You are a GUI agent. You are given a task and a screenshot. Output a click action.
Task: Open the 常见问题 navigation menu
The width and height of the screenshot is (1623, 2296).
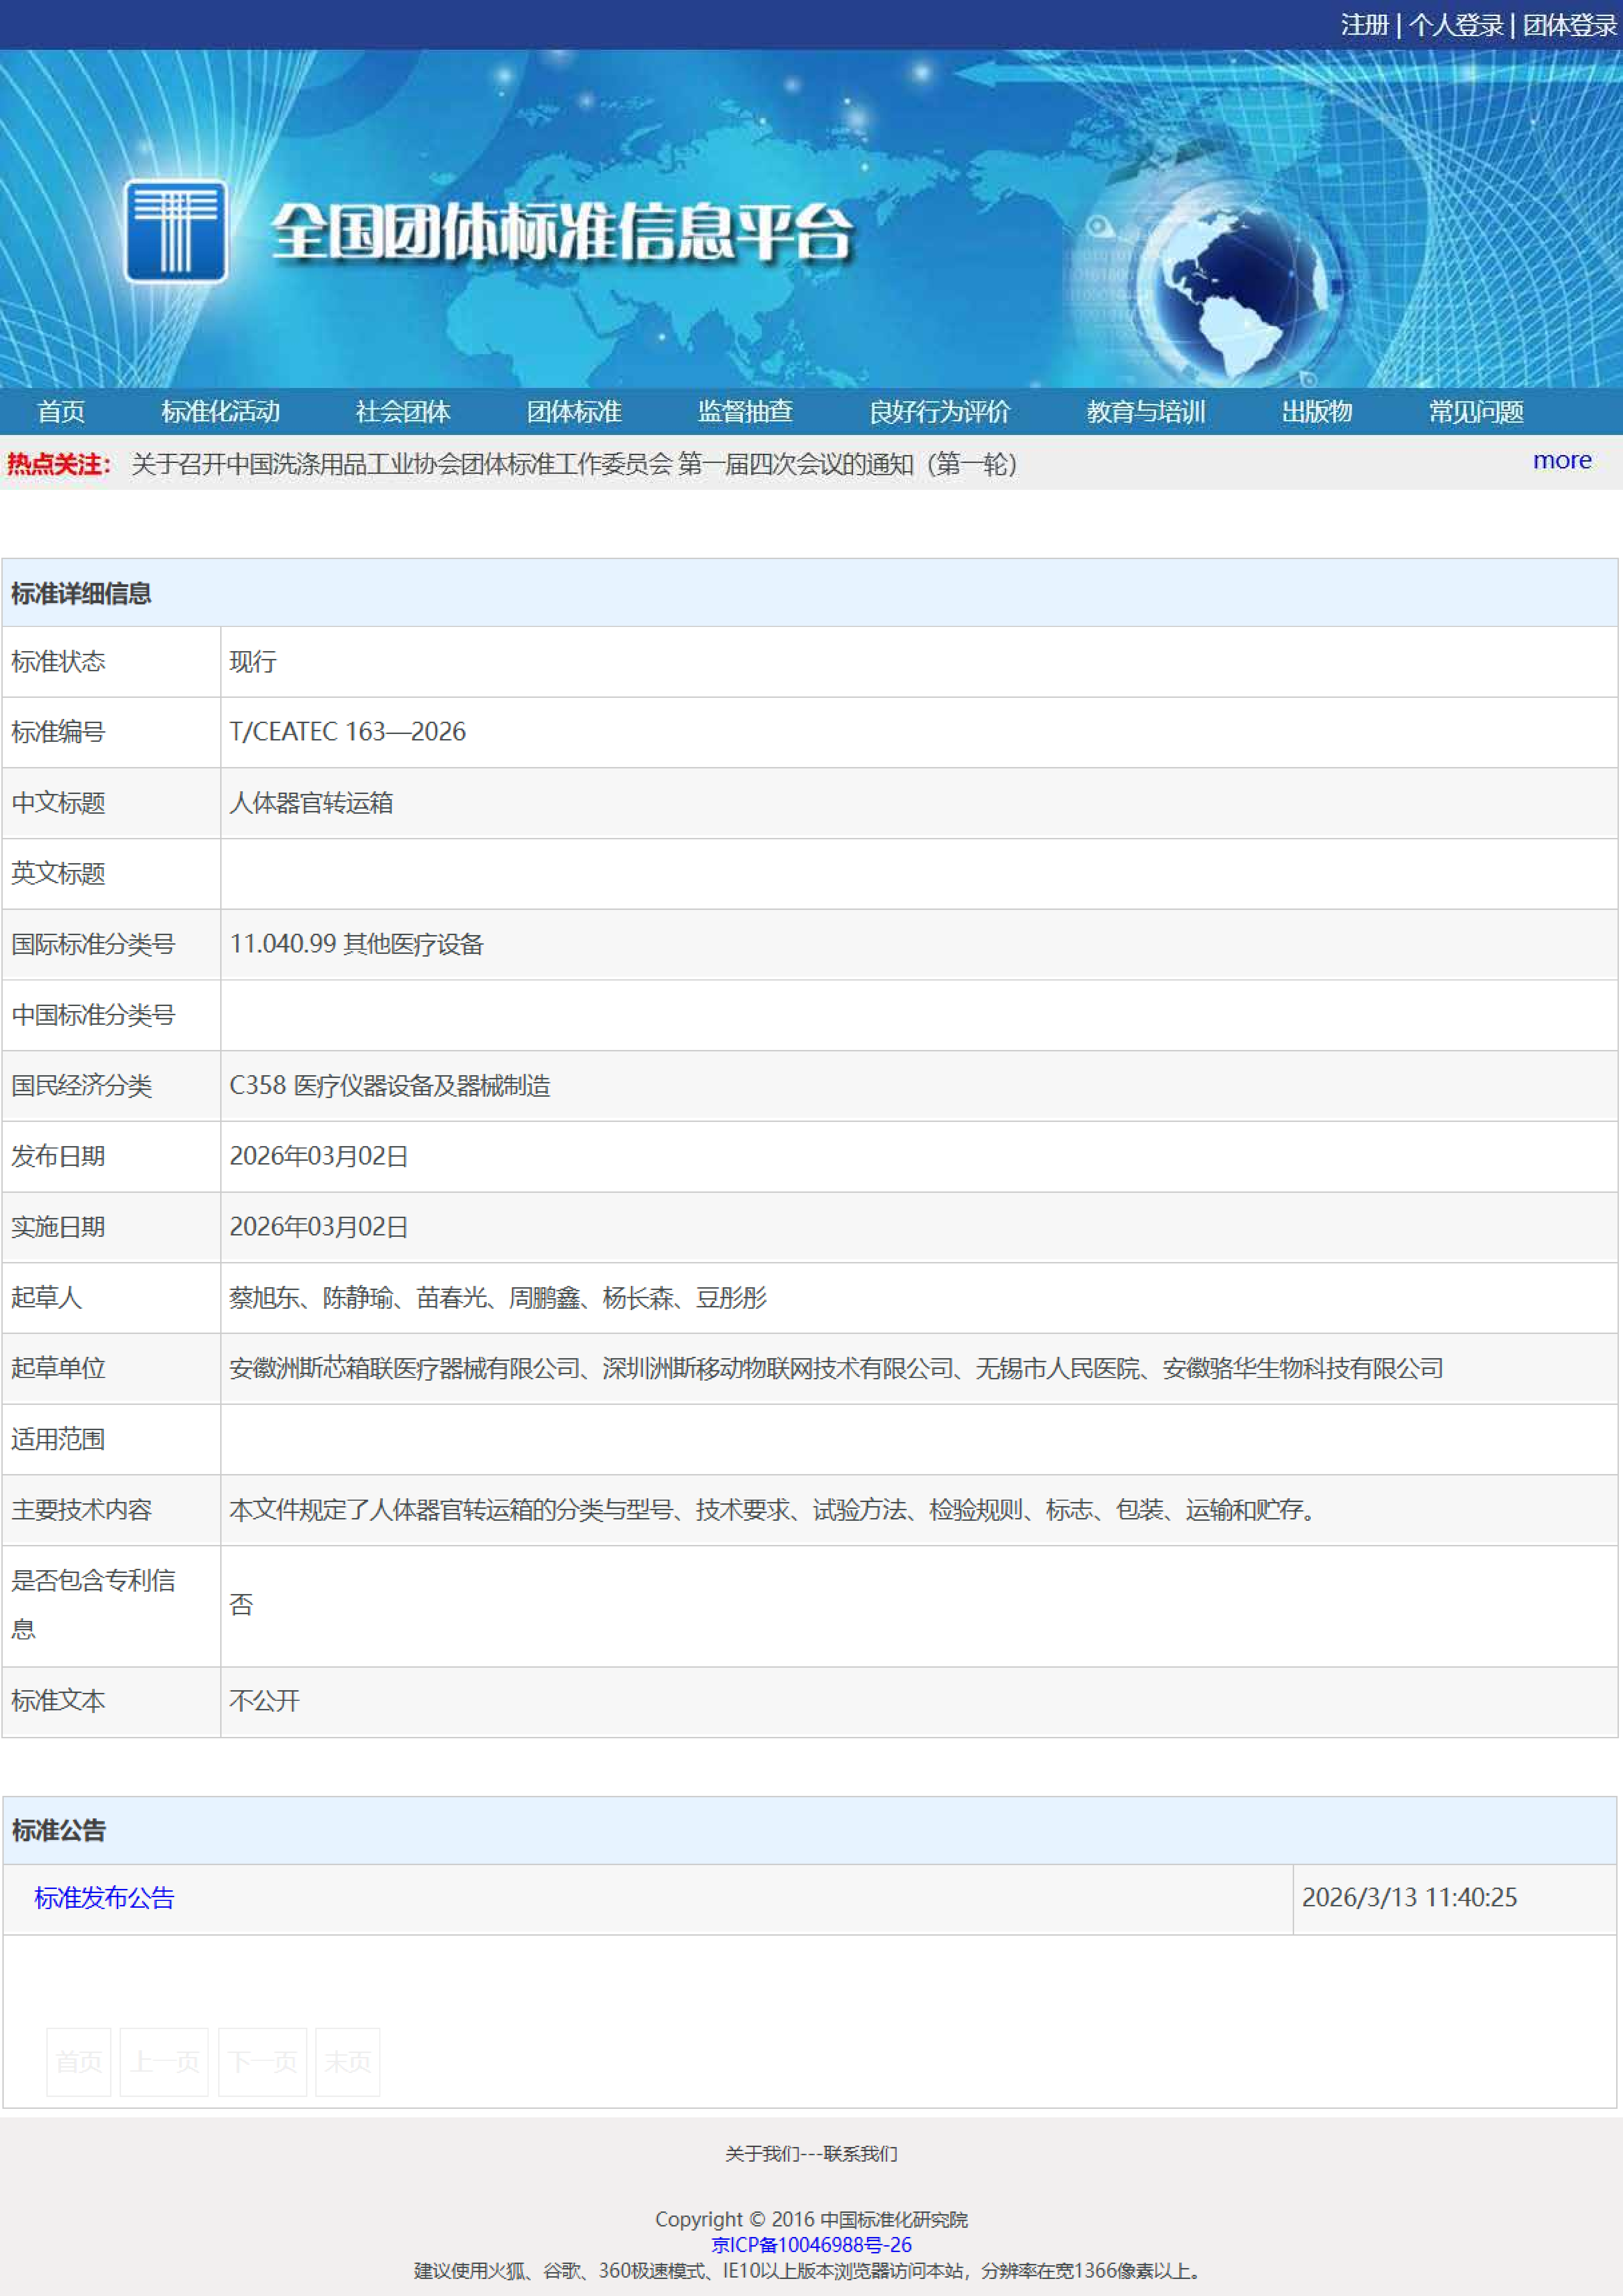click(x=1476, y=412)
